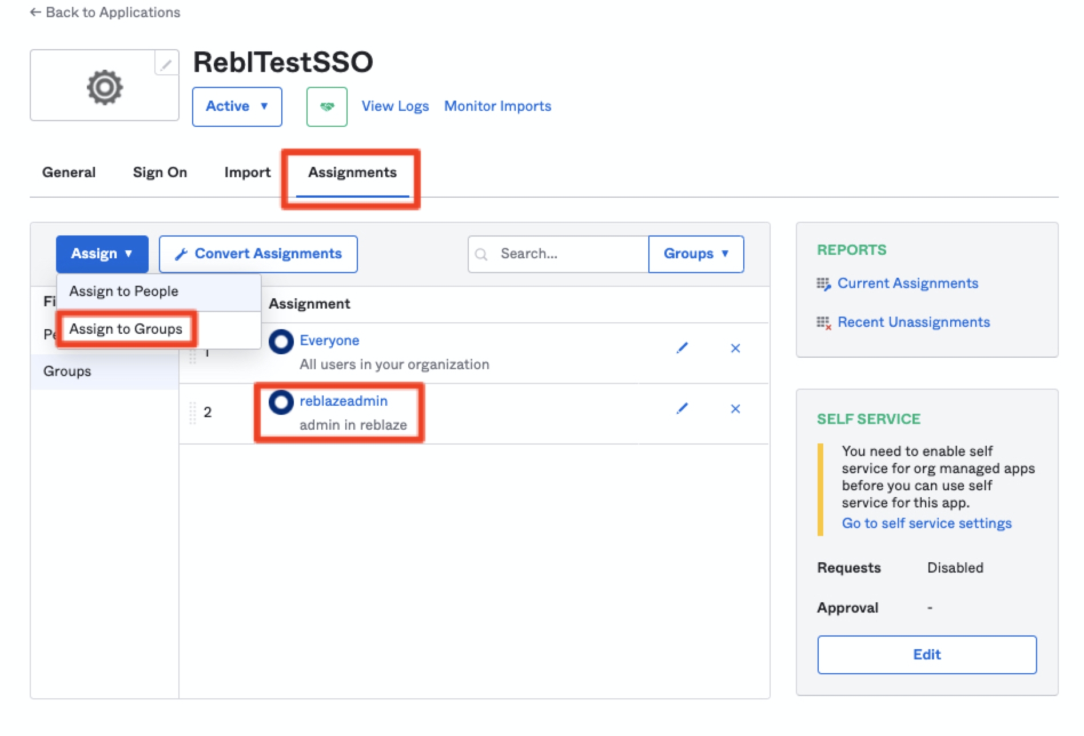Click Convert Assignments button

tap(258, 254)
